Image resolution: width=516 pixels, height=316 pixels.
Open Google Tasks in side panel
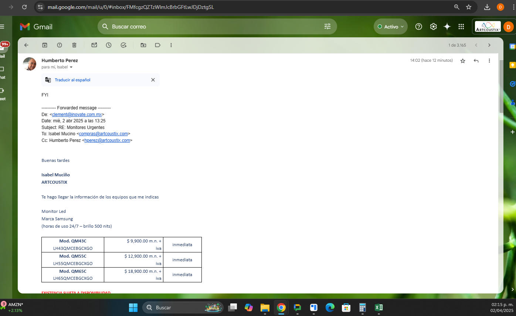(x=513, y=84)
